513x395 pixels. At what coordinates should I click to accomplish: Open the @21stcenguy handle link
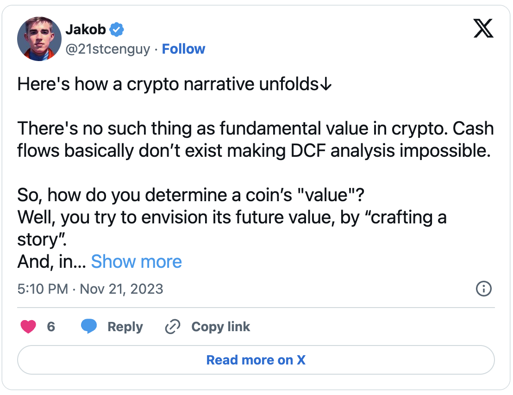108,49
